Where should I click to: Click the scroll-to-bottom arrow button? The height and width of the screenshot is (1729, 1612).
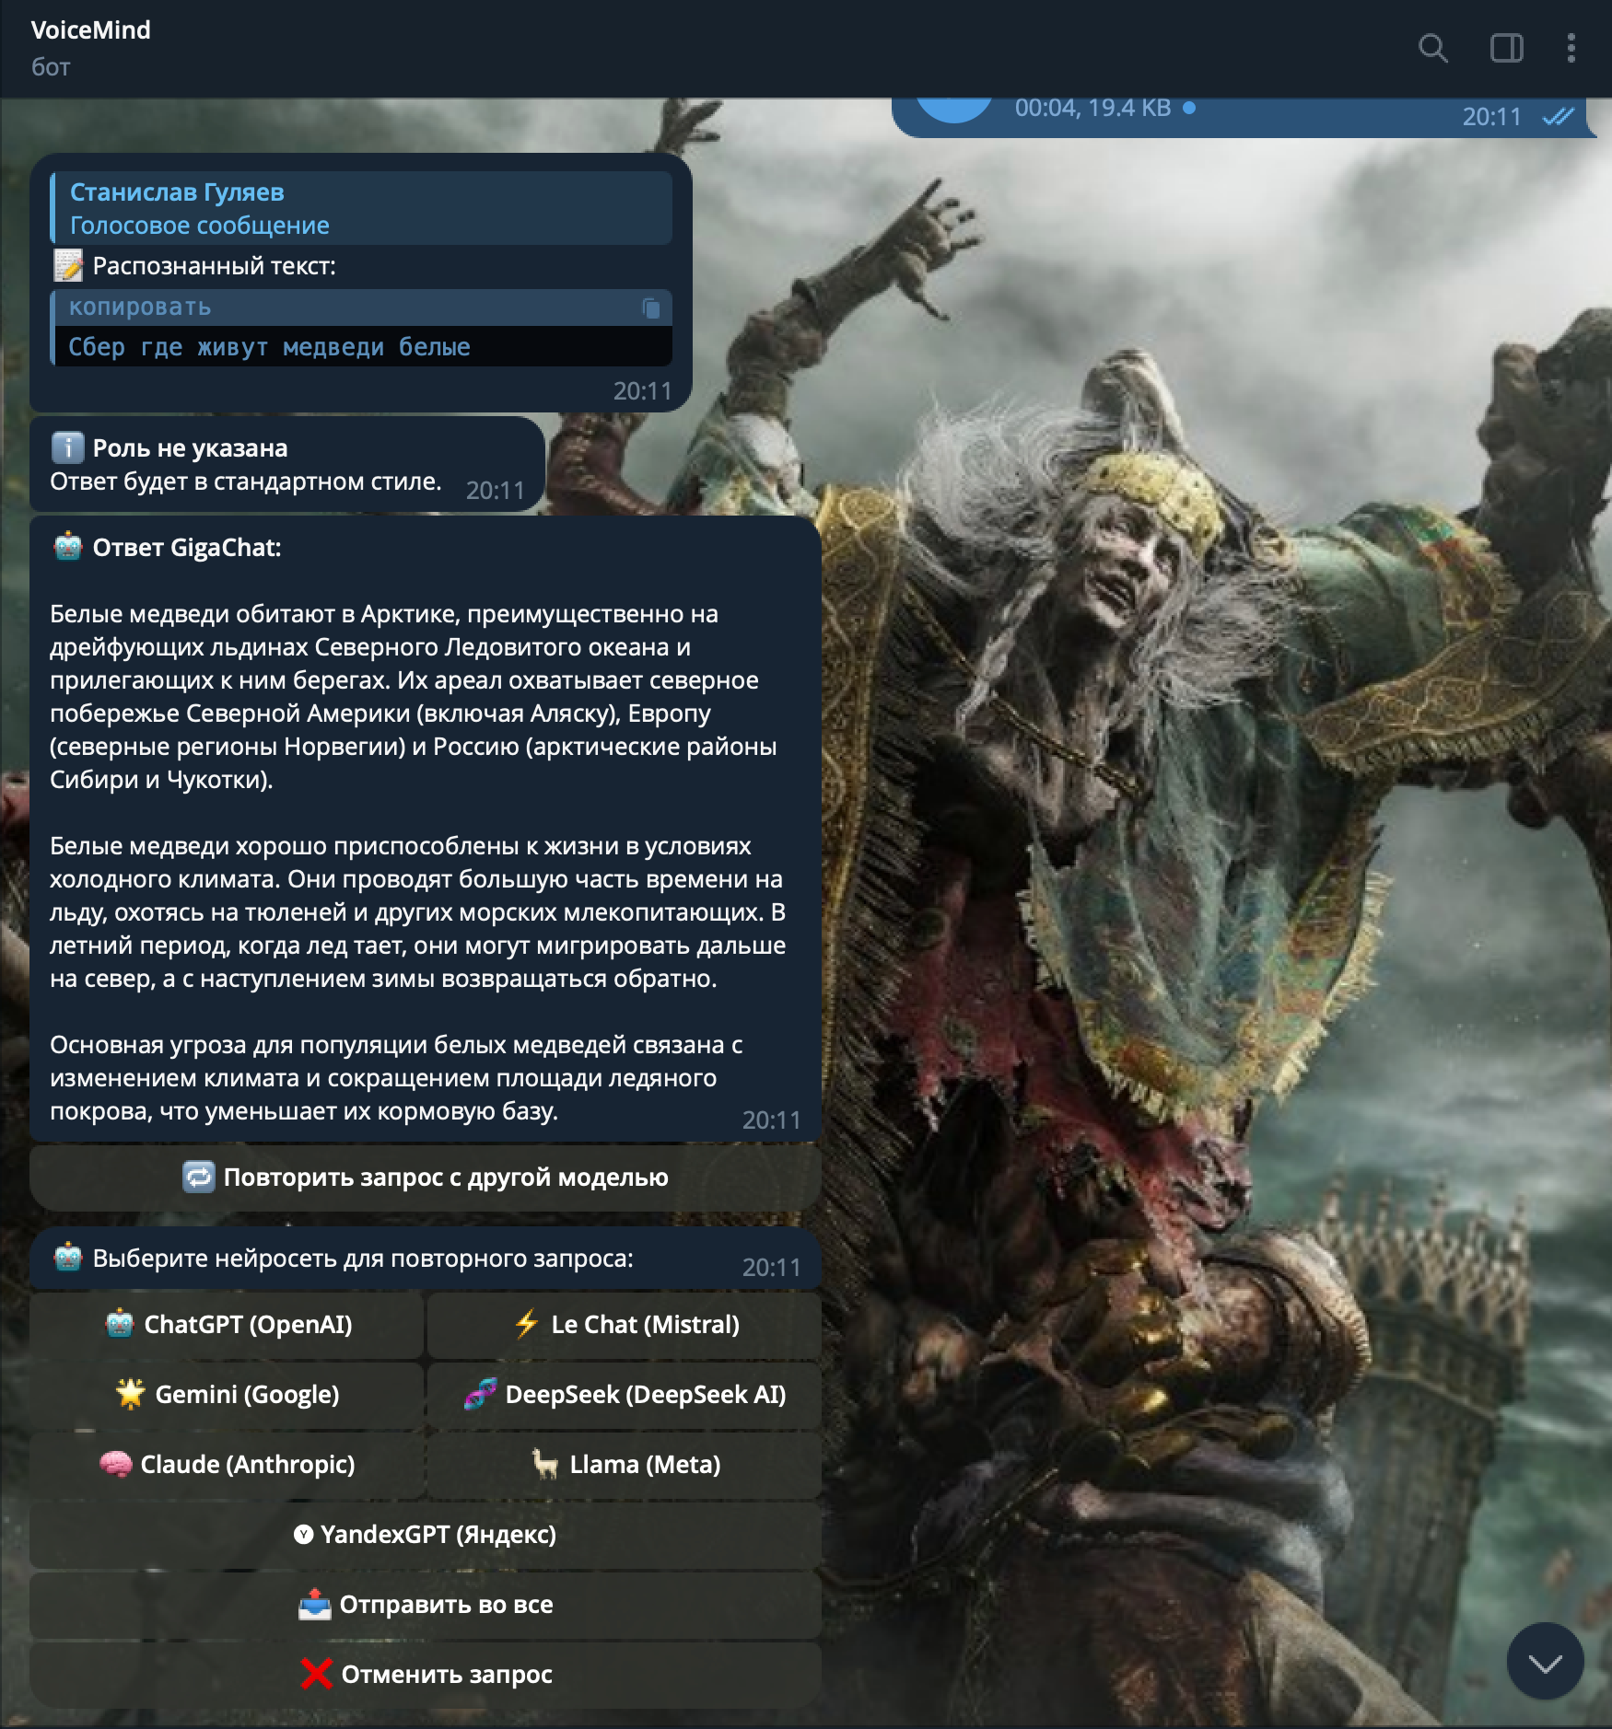tap(1545, 1661)
